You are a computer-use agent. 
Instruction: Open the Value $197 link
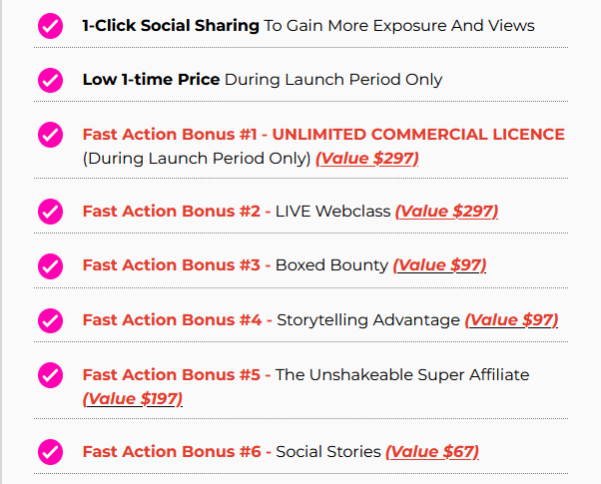point(132,398)
